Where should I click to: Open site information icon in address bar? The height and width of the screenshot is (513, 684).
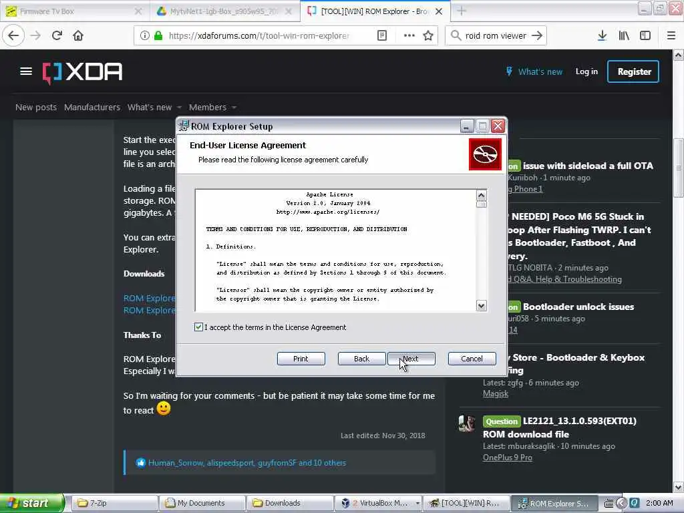[144, 36]
